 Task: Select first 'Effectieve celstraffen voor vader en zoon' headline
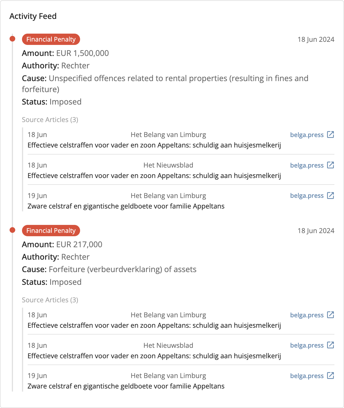coord(154,145)
